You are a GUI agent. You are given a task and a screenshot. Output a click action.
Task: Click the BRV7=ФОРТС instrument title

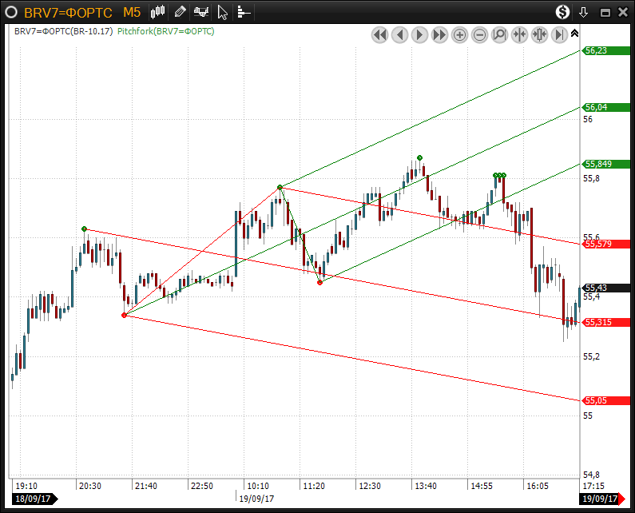tap(68, 13)
